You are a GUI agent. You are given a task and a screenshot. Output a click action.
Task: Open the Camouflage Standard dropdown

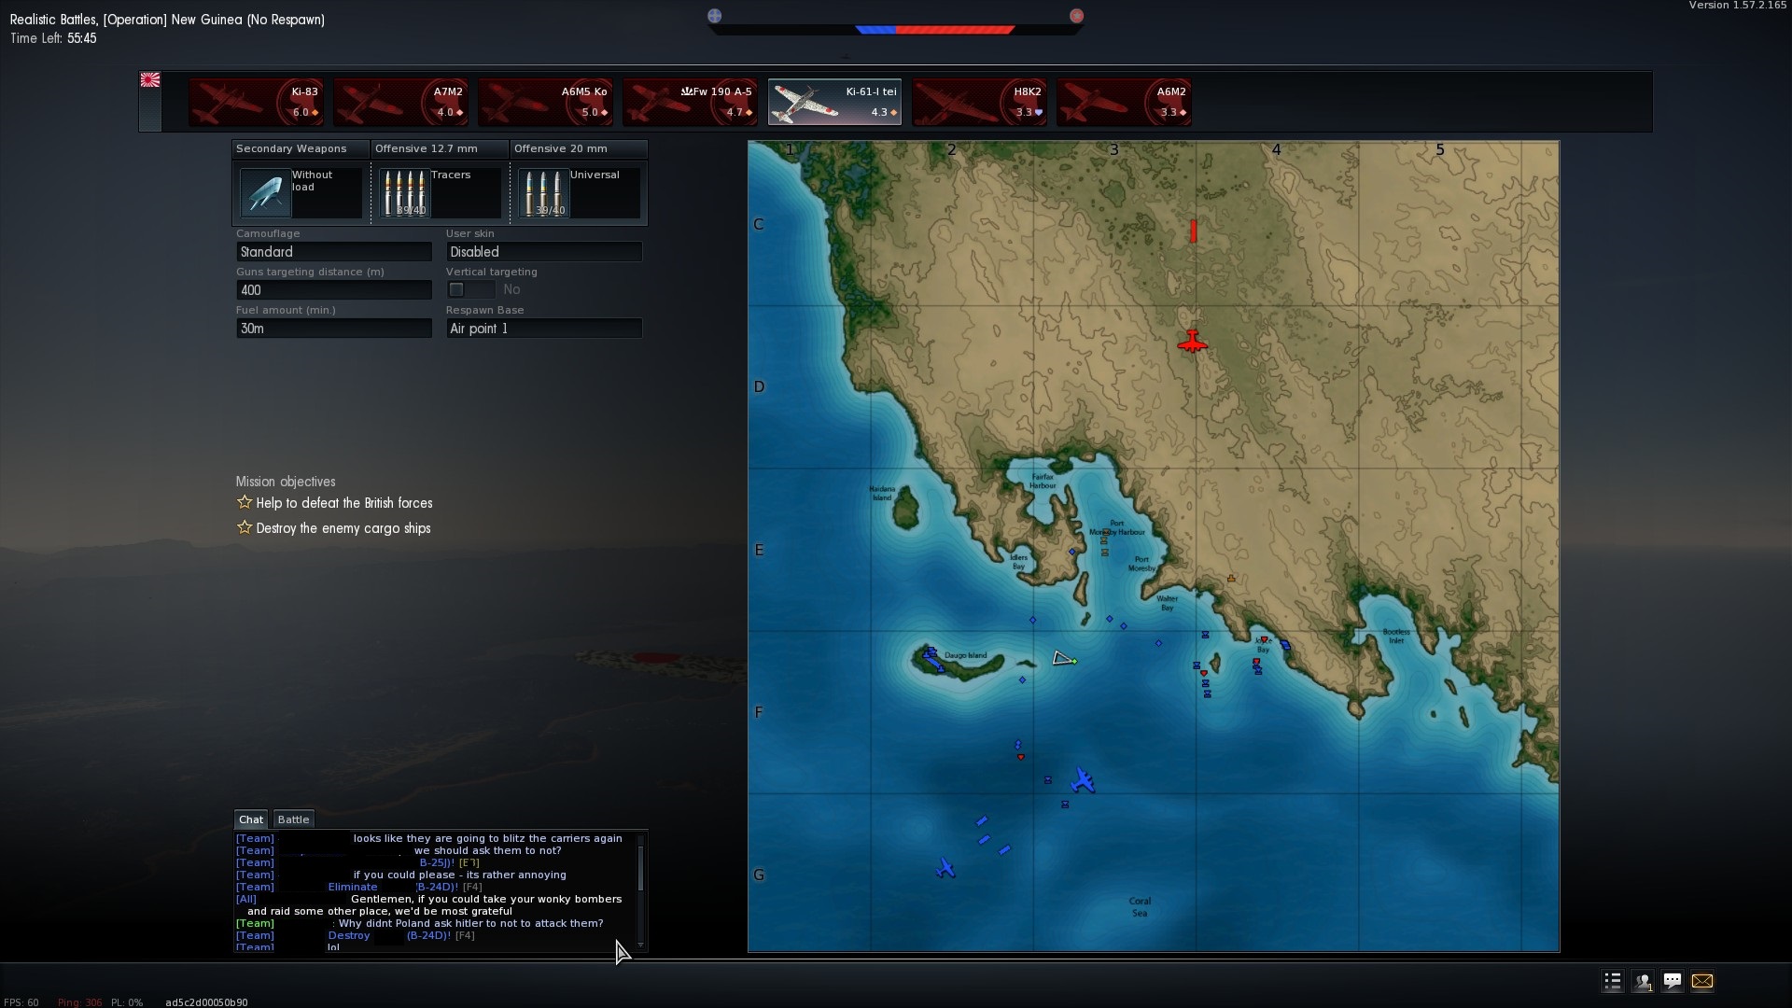(333, 252)
